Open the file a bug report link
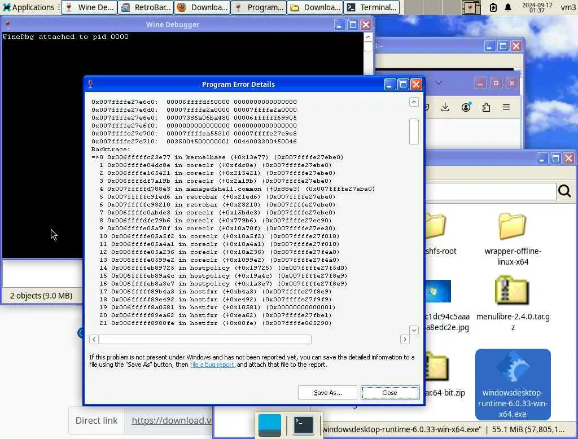The height and width of the screenshot is (439, 578). click(x=212, y=365)
